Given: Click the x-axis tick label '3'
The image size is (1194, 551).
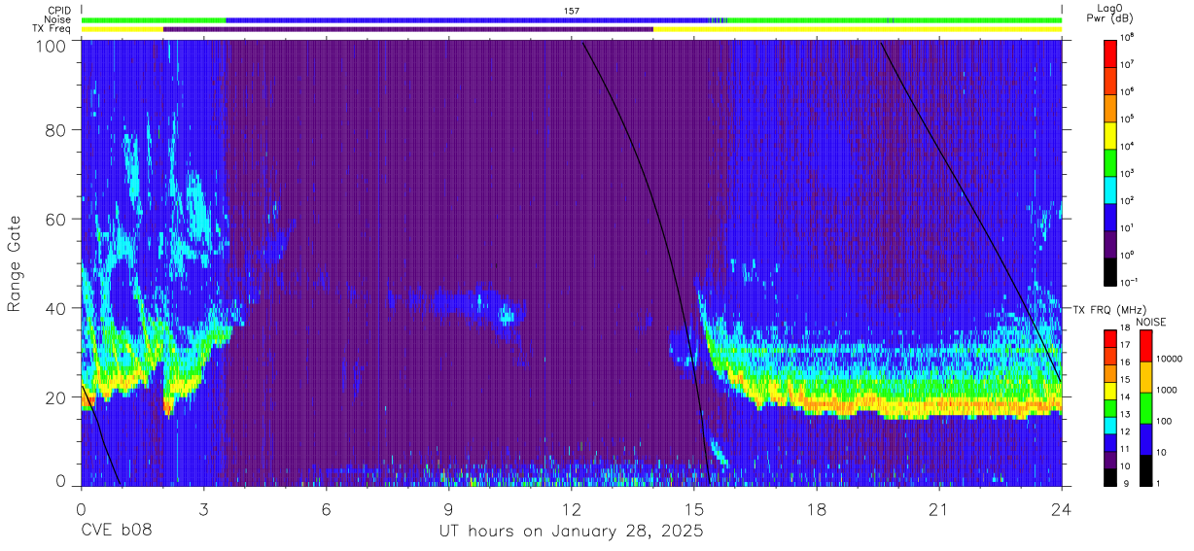Looking at the screenshot, I should [204, 509].
